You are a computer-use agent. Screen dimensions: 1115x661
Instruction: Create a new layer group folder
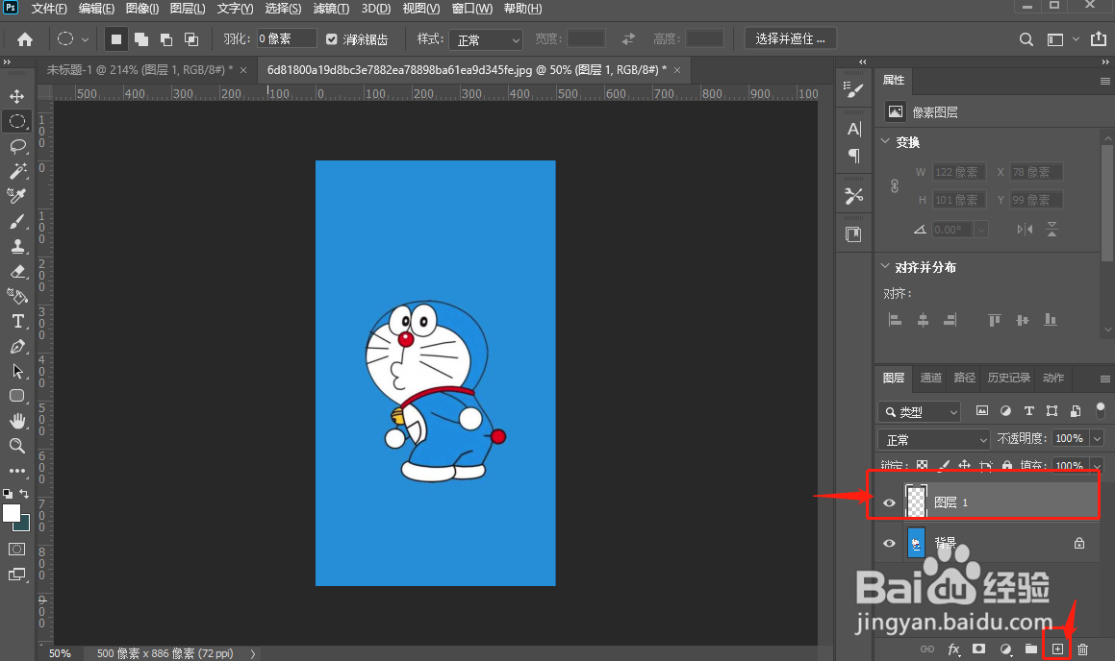pos(1031,649)
